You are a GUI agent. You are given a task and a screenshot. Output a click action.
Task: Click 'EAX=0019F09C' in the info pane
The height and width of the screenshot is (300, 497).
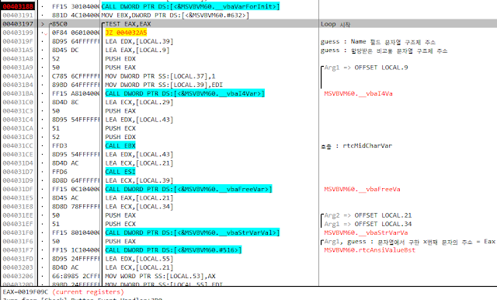(x=26, y=291)
